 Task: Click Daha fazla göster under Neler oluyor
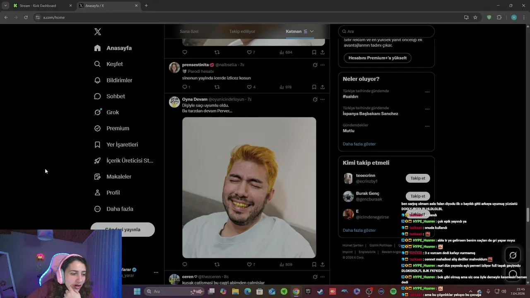(359, 144)
